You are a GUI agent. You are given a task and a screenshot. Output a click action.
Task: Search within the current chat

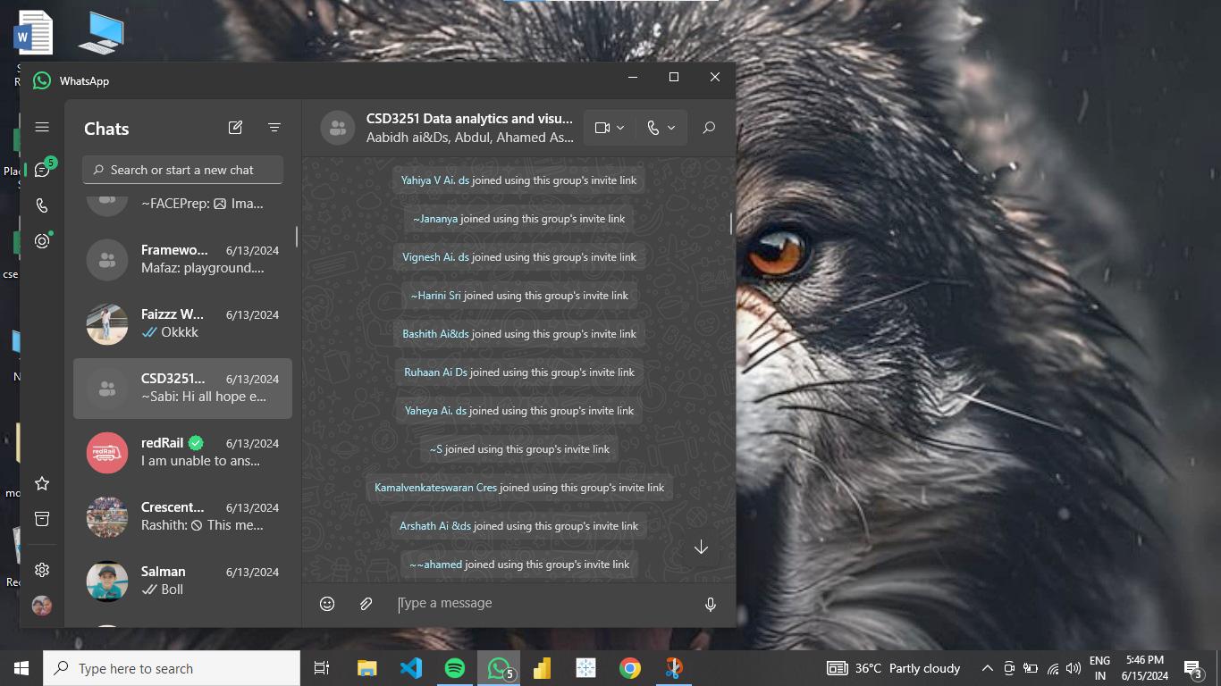click(709, 128)
